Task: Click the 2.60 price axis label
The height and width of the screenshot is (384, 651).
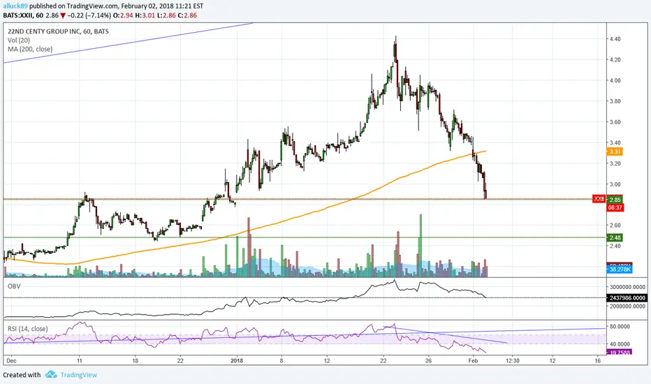Action: pos(615,226)
